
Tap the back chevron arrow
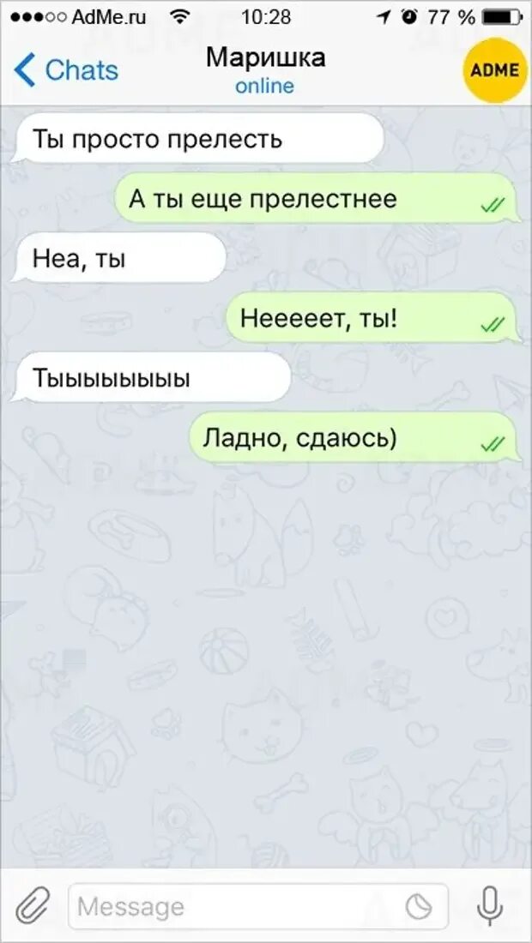[25, 69]
